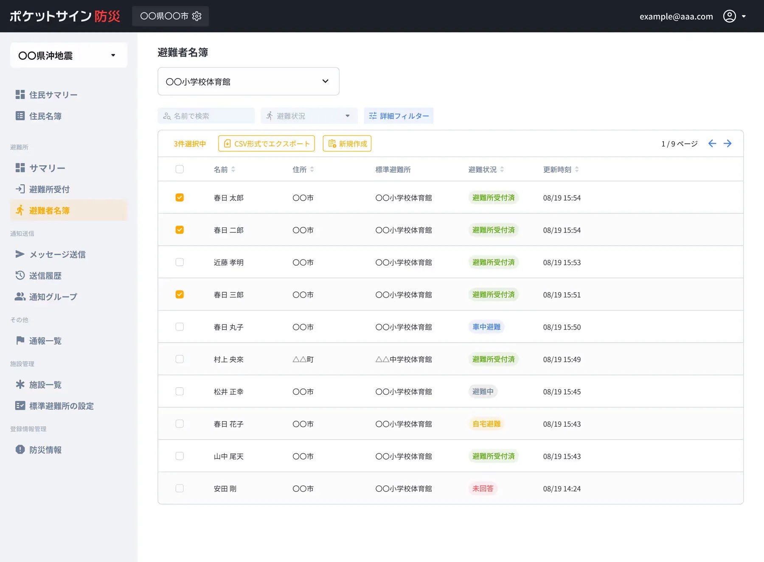The image size is (764, 562).
Task: Uncheck the 春日 二郎 row checkbox
Action: (x=180, y=230)
